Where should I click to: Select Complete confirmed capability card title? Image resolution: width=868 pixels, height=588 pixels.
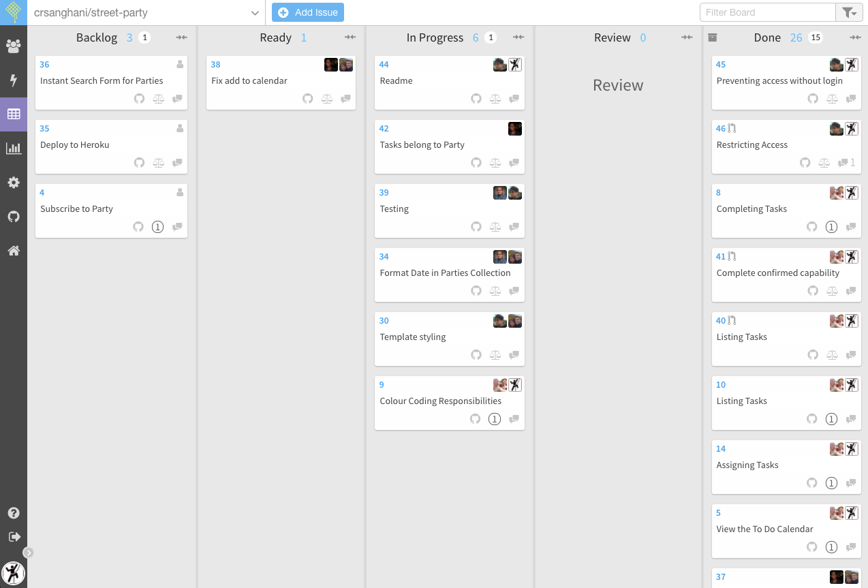click(778, 273)
